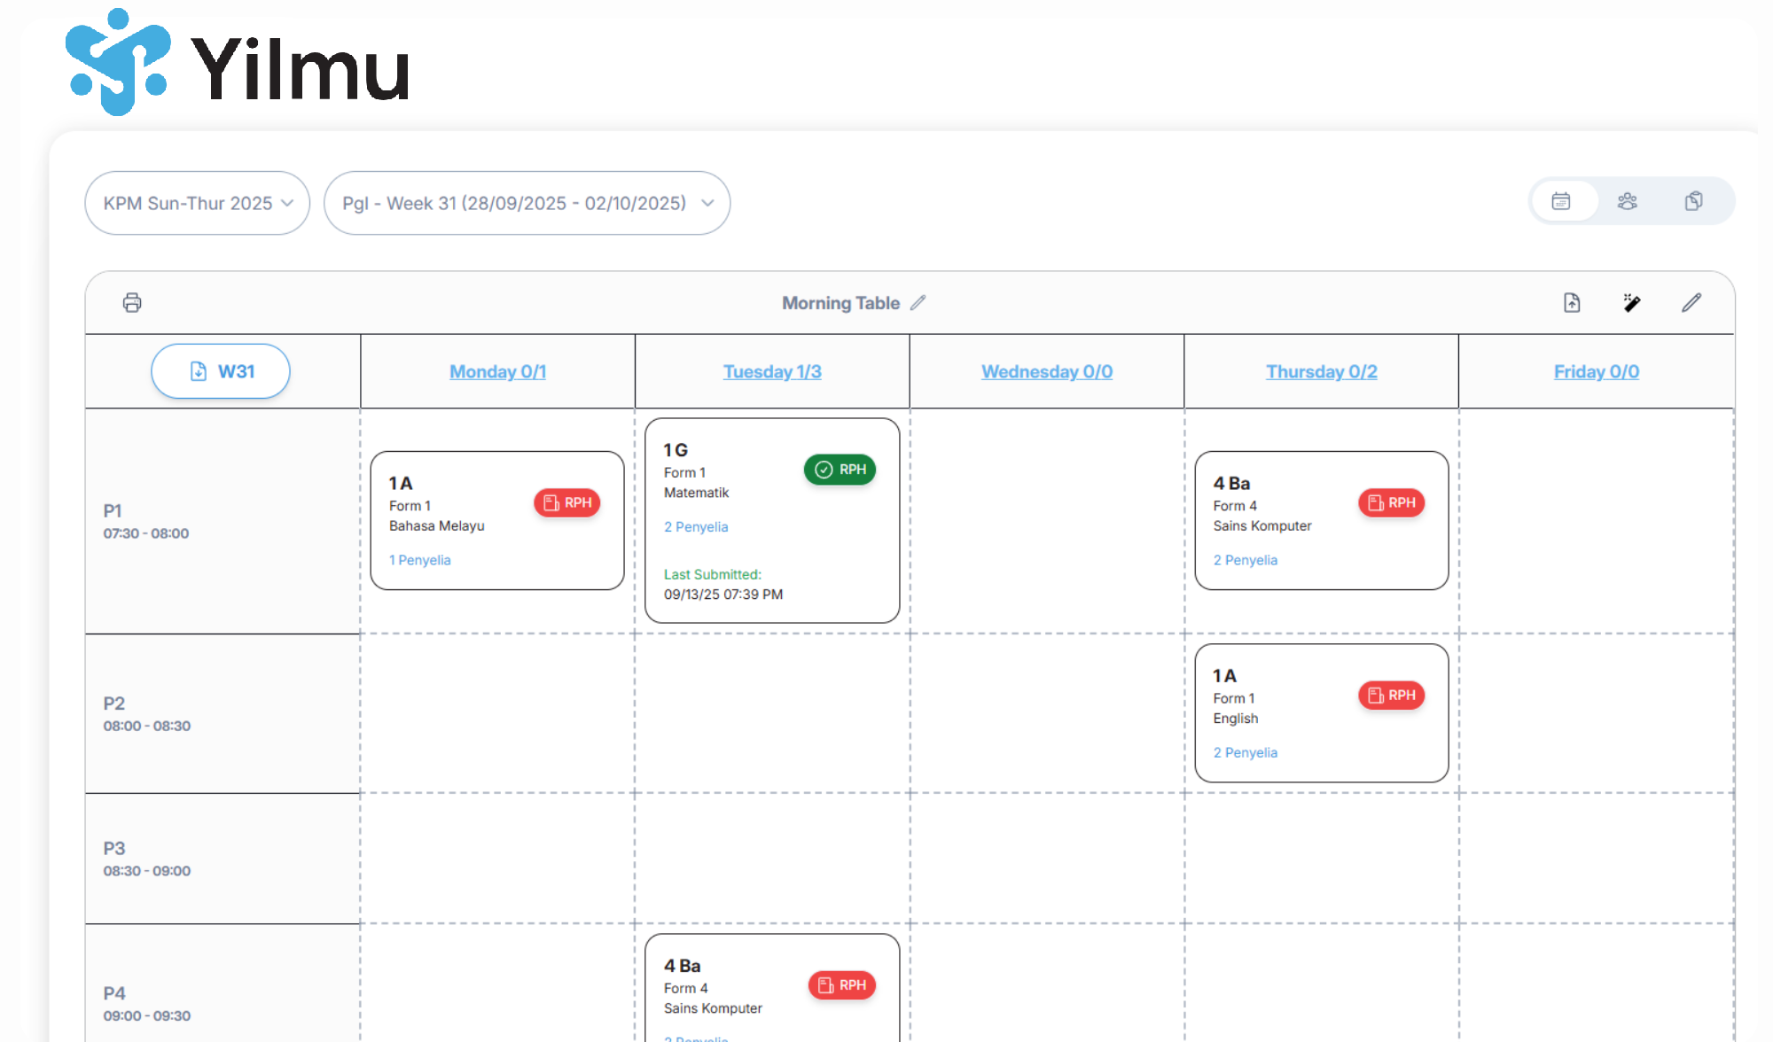Click the green RPH status on Tuesday's Matematik card

(840, 470)
